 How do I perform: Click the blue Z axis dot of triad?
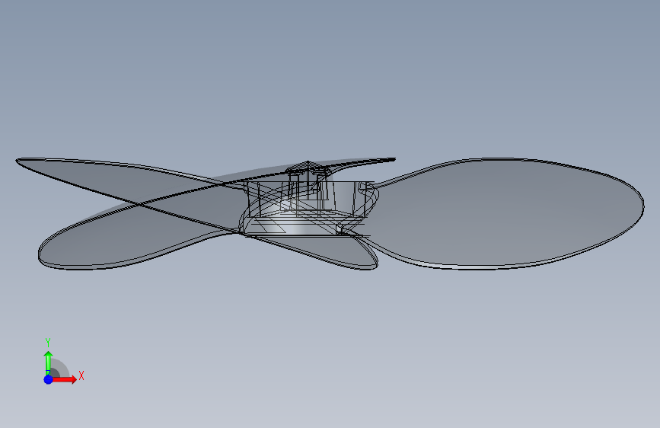(49, 379)
